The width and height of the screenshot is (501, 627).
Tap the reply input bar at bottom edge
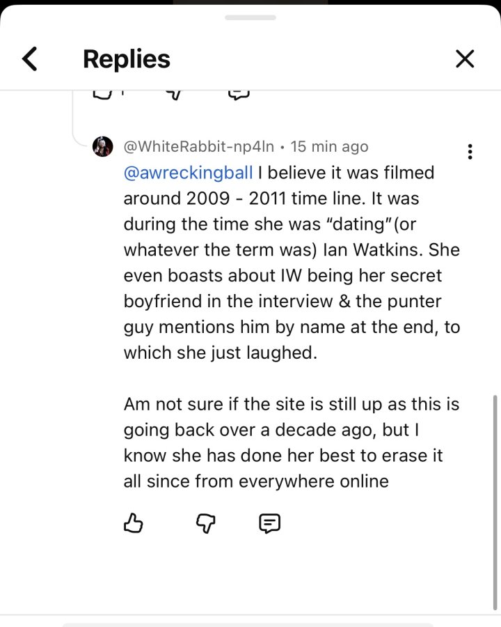click(248, 625)
